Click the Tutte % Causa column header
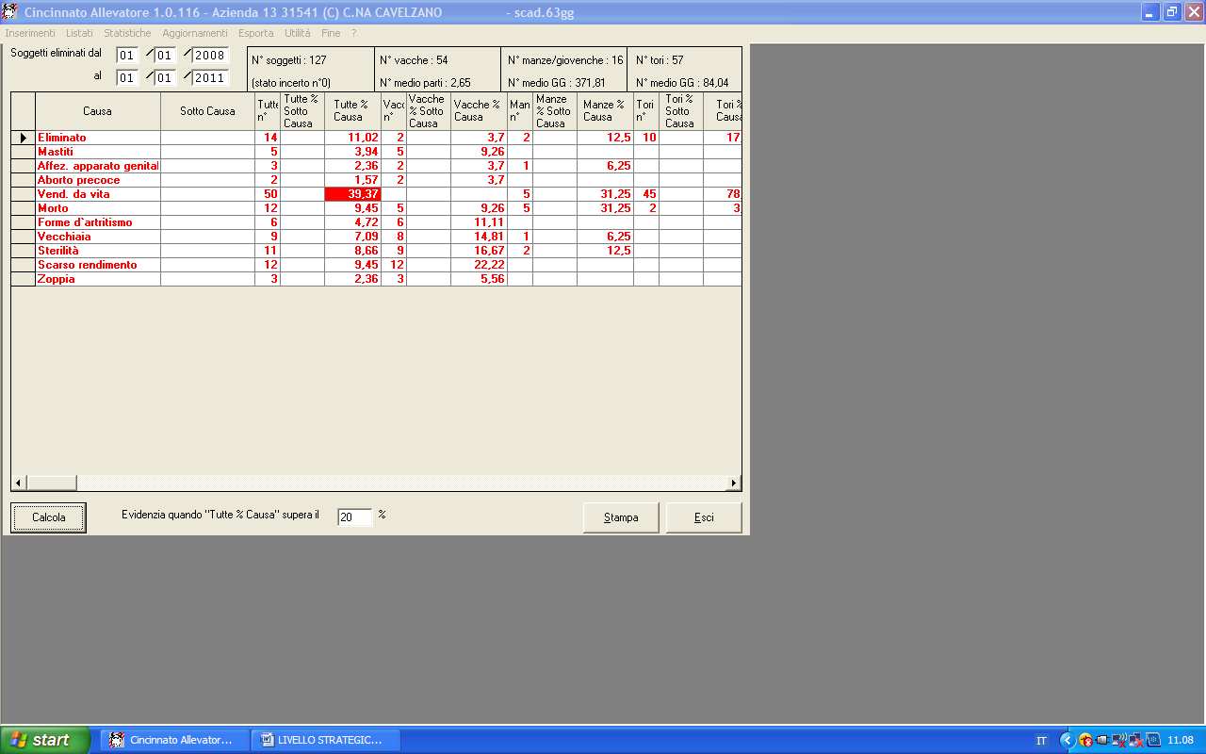The image size is (1206, 754). point(352,111)
